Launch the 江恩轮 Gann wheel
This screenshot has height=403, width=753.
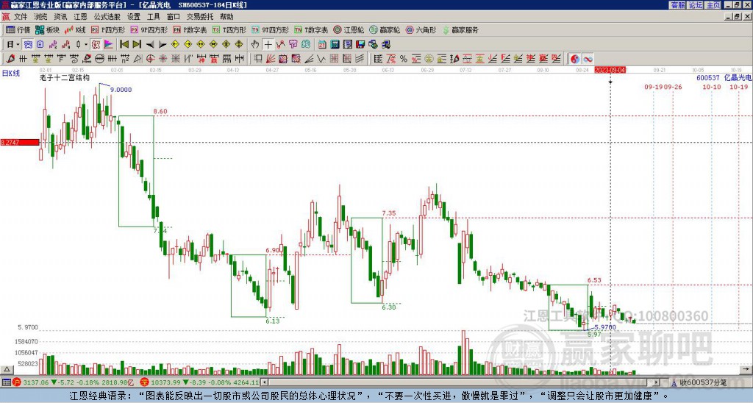(x=349, y=29)
